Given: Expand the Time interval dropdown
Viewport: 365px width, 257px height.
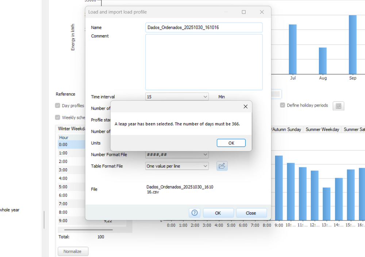Looking at the screenshot, I should click(x=205, y=97).
